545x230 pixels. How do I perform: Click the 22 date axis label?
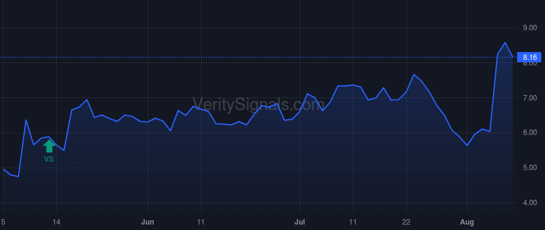click(406, 222)
